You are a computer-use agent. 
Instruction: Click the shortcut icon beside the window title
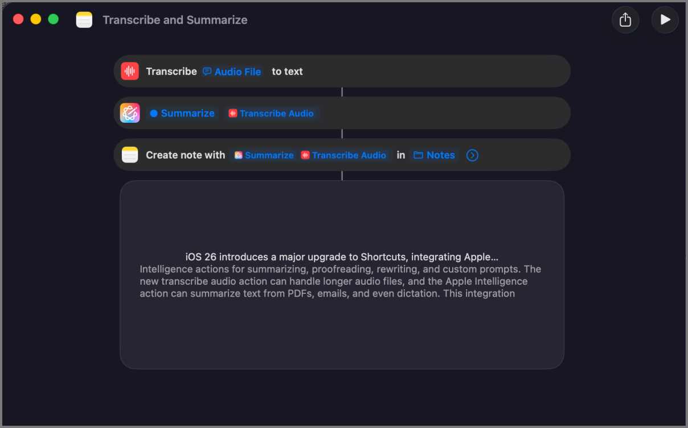pyautogui.click(x=84, y=19)
